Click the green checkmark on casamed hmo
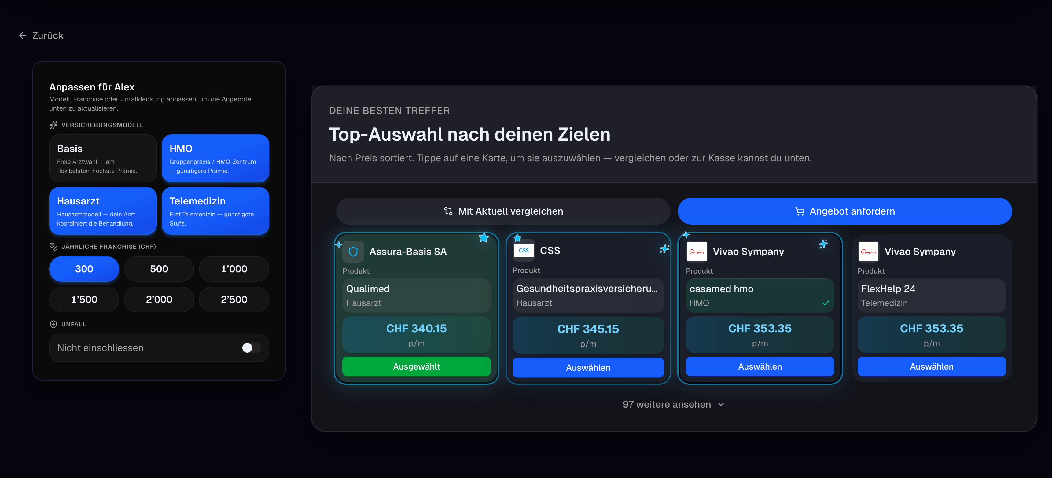 pos(825,303)
